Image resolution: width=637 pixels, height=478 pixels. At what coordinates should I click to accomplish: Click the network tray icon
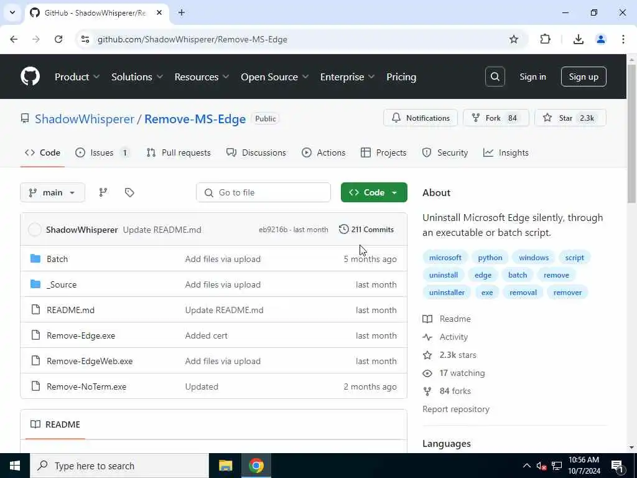click(x=557, y=466)
